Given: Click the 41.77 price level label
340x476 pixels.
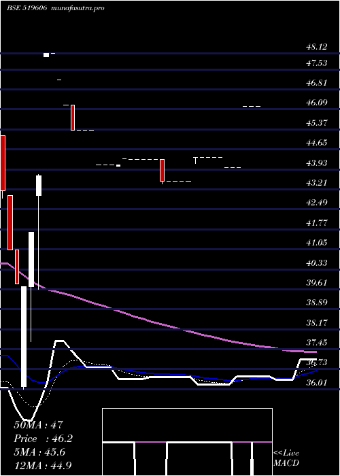Looking at the screenshot, I should pyautogui.click(x=317, y=223).
